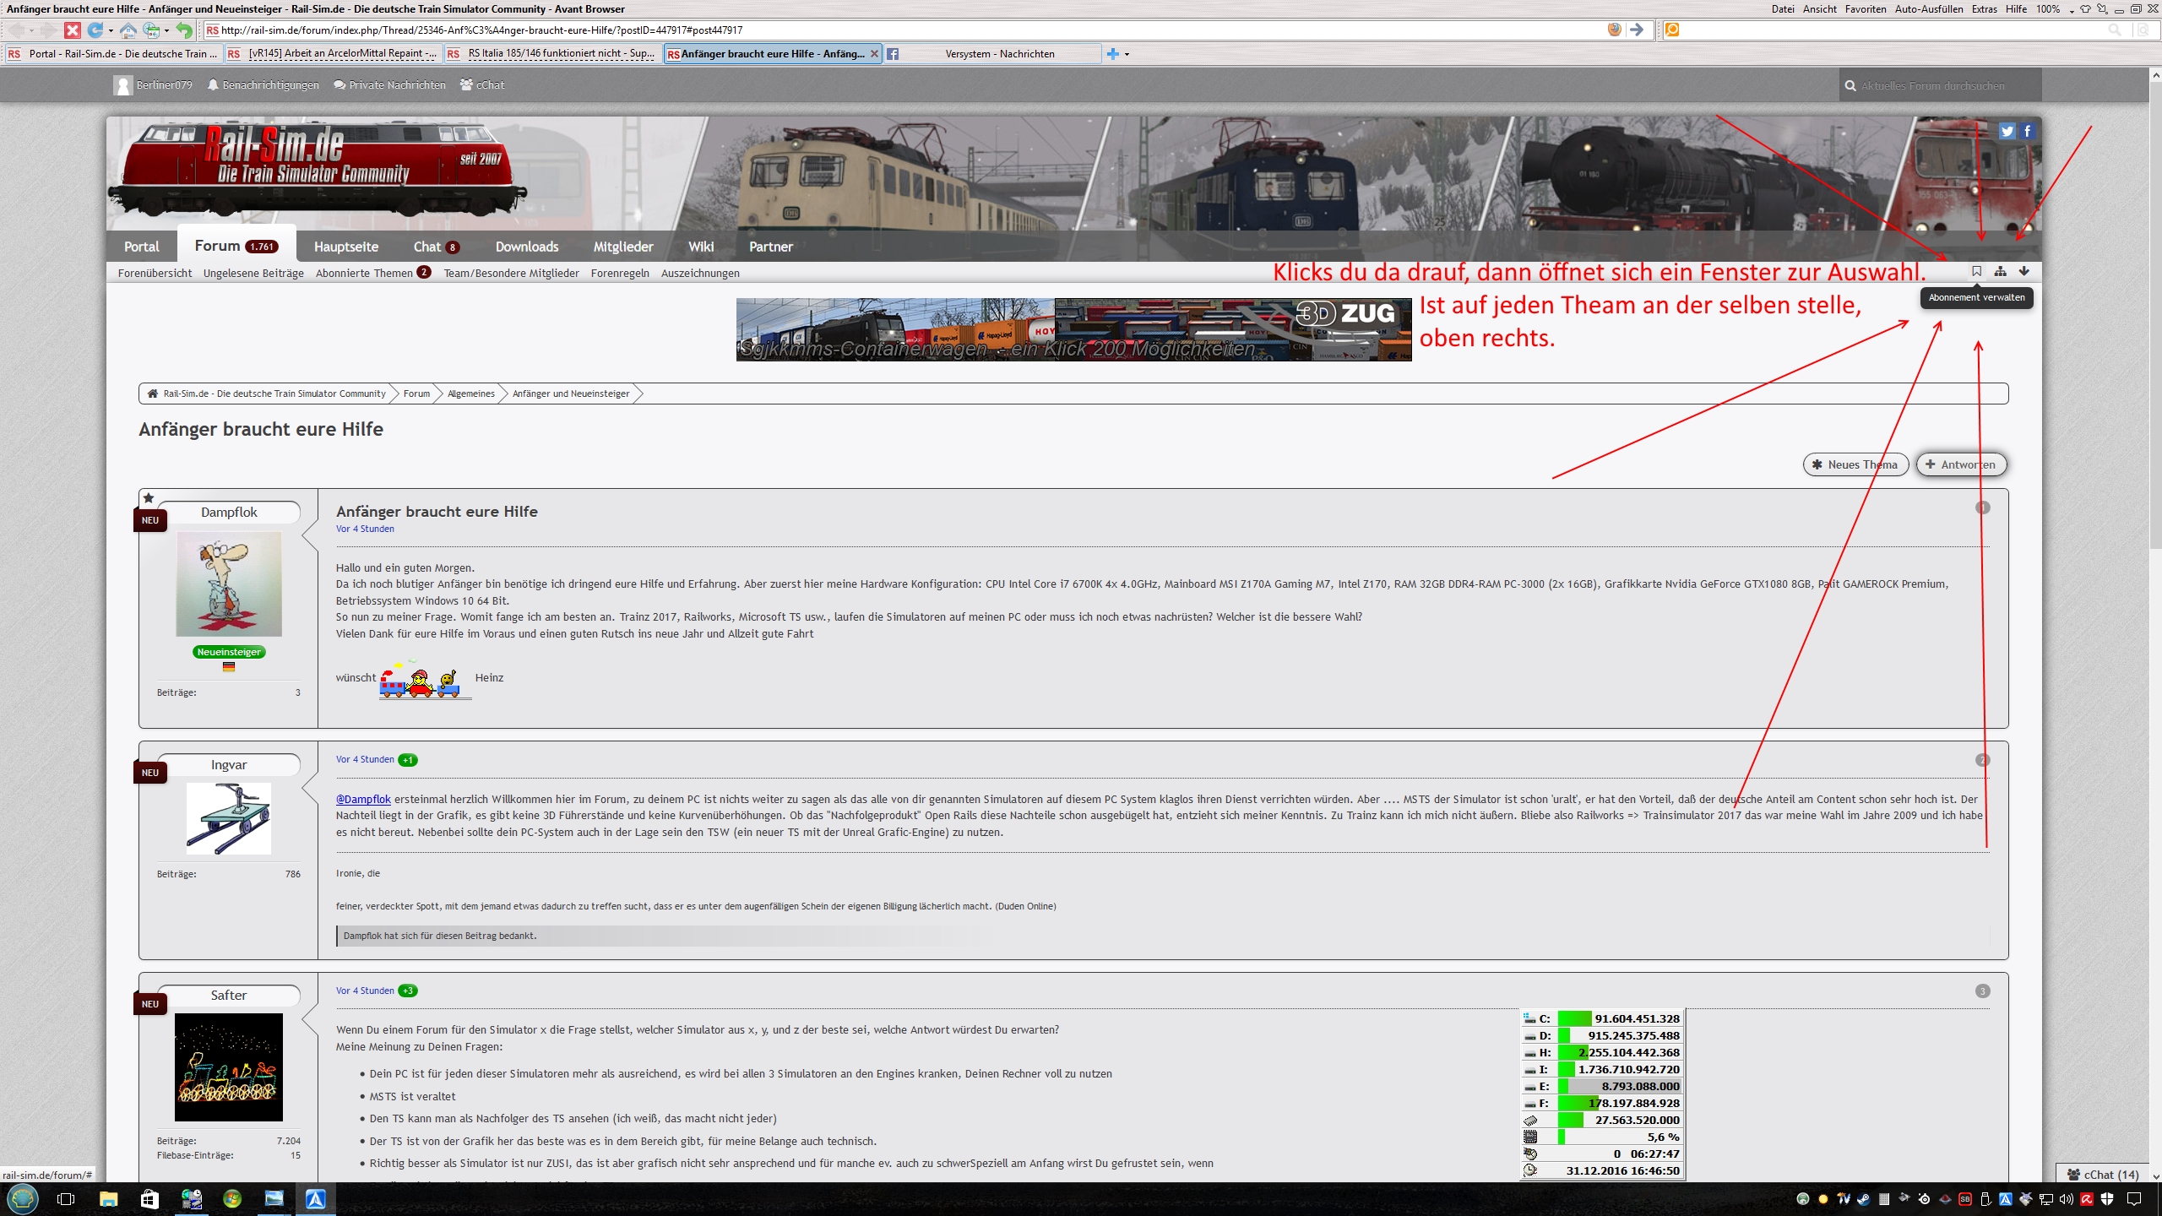Viewport: 2162px width, 1216px height.
Task: Click the bookmark subscription icon
Action: tap(1976, 271)
